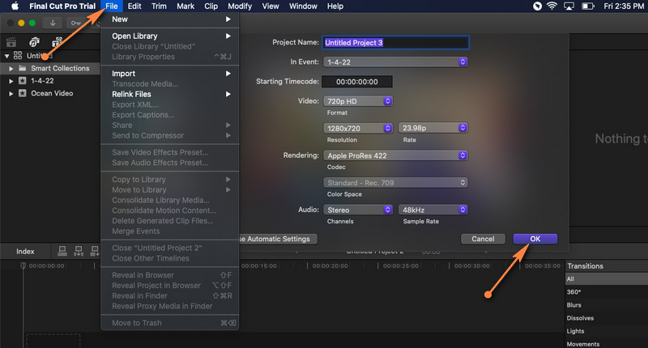Click the insert clip icon in timeline toolbar
Screen dimensions: 648x348
pyautogui.click(x=78, y=252)
